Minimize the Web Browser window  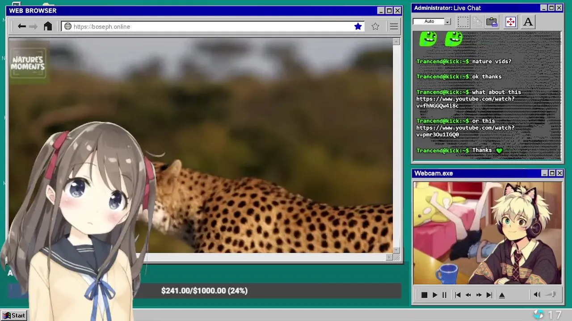click(381, 10)
